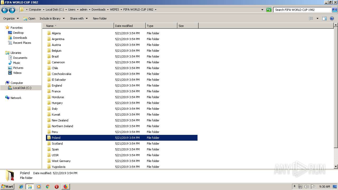Click the Change your view icon

pos(311,18)
